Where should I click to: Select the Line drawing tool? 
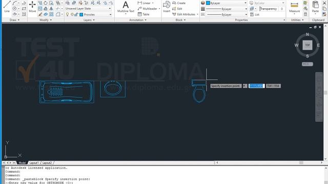(x=7, y=6)
